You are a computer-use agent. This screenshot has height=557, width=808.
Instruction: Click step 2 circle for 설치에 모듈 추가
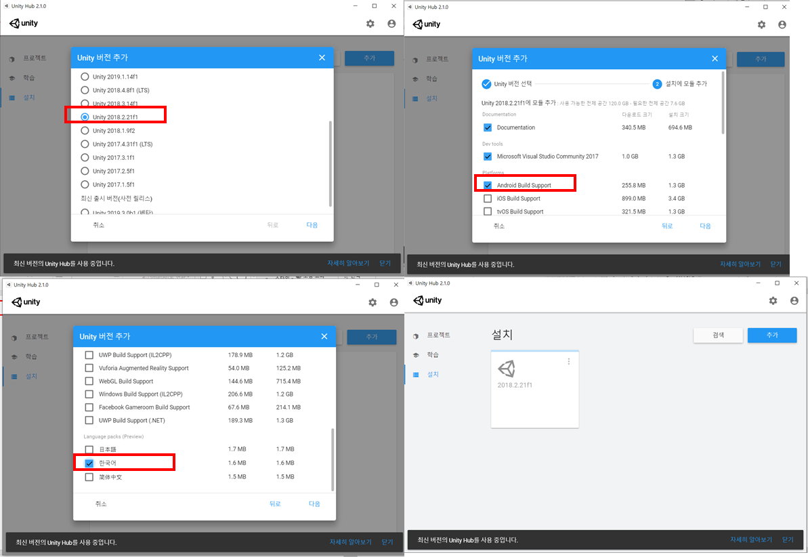[657, 84]
